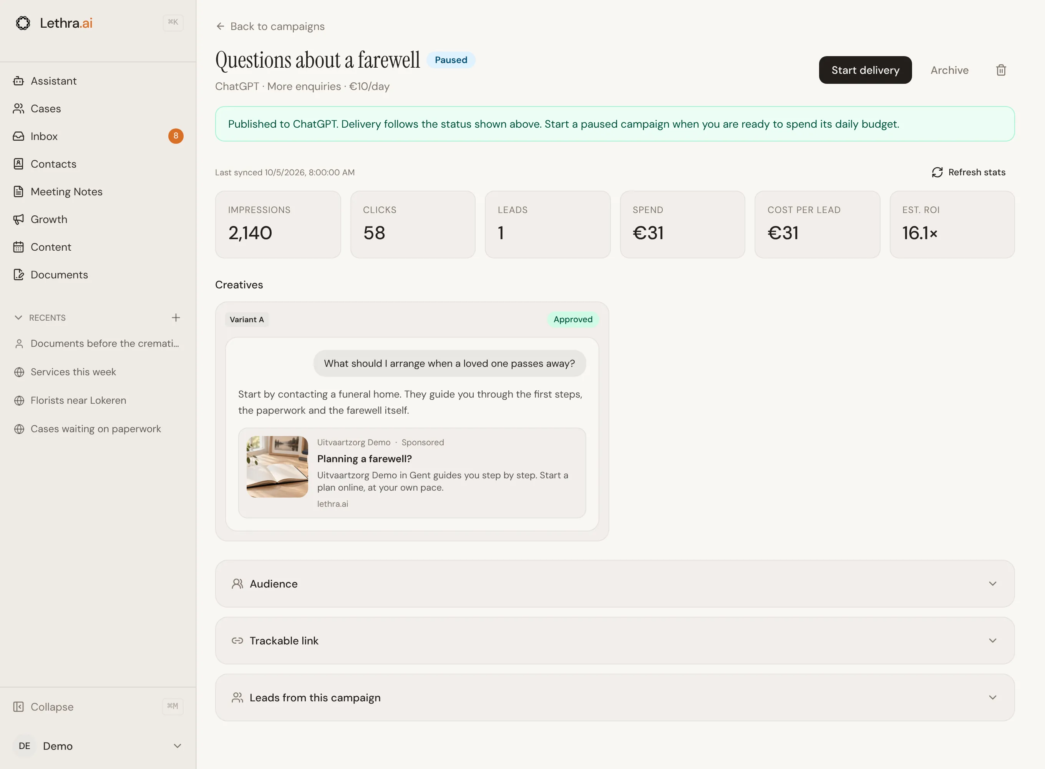This screenshot has height=769, width=1045.
Task: Refresh stats for the campaign
Action: pos(969,172)
